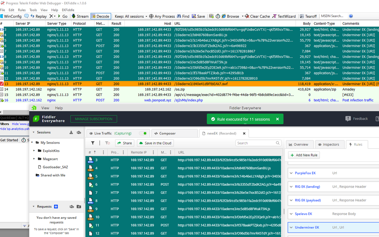Click the Feedback button

[x=357, y=119]
